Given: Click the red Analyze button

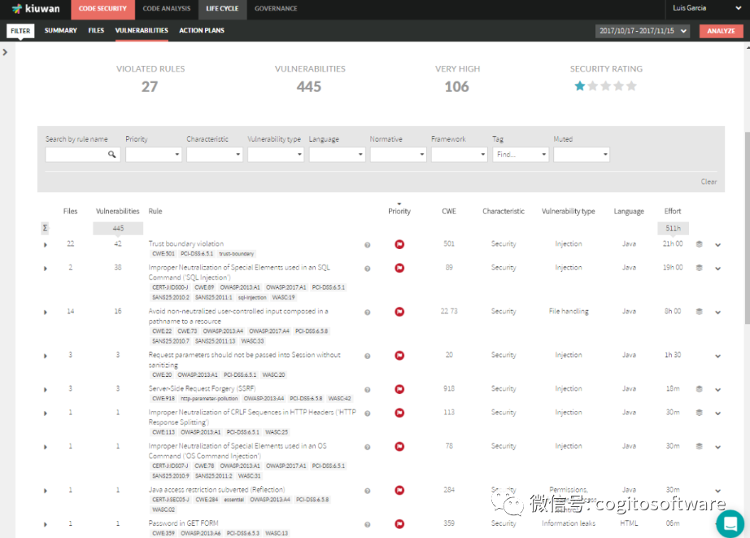Looking at the screenshot, I should click(x=721, y=31).
